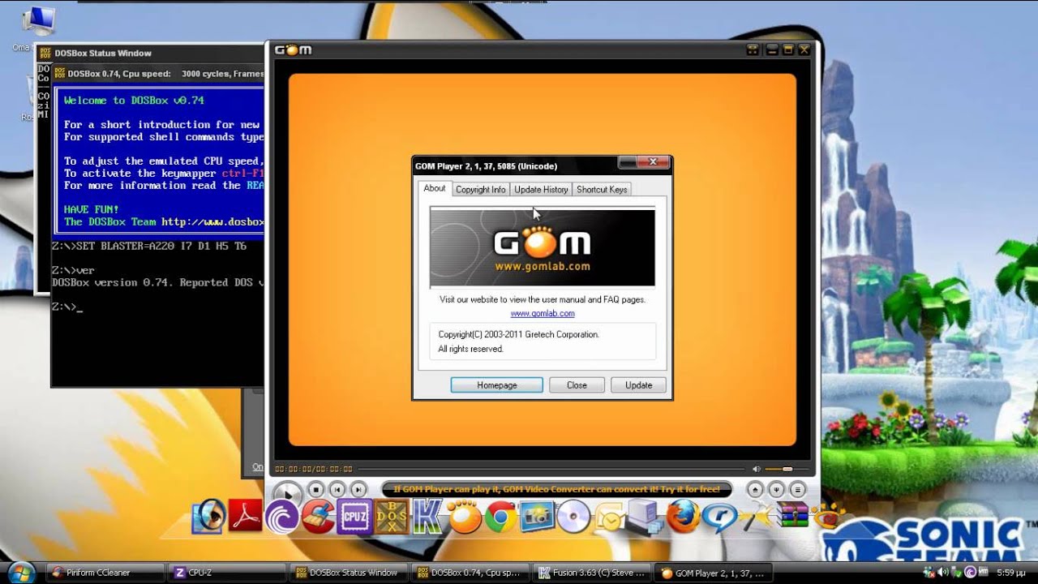Launch Kega Fusion K icon in dock
Image resolution: width=1038 pixels, height=584 pixels.
pos(427,516)
